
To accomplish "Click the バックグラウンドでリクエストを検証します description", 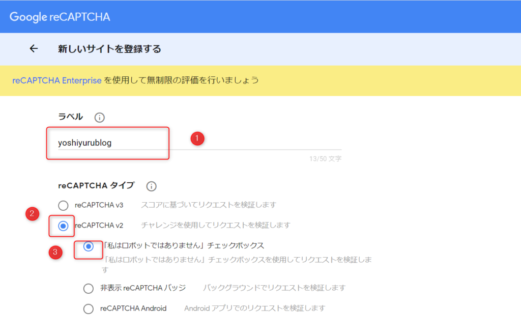I will coord(274,288).
